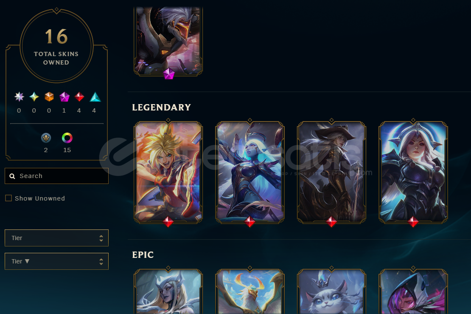The height and width of the screenshot is (314, 471).
Task: Open the blue-haired legendary skin card
Action: 250,172
